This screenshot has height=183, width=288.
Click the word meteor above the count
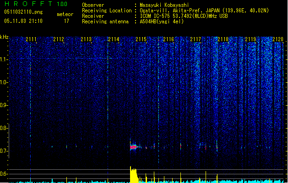[65, 14]
